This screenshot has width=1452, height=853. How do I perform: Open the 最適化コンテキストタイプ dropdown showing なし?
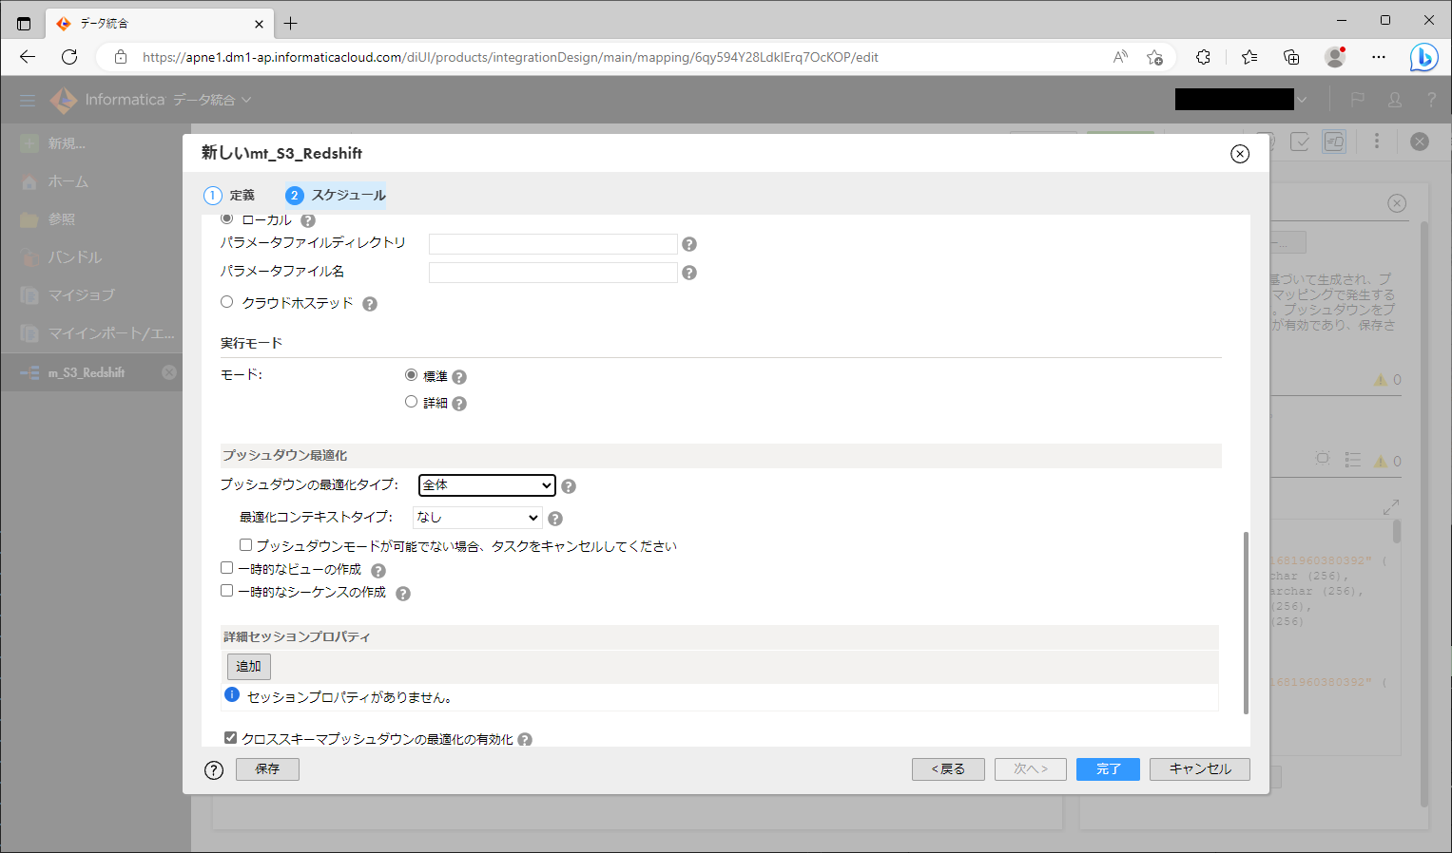coord(476,518)
